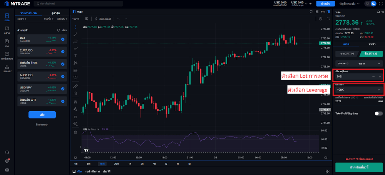The width and height of the screenshot is (385, 175).
Task: Uncheck the EUR/USD watchlist checkmark
Action: [x=63, y=51]
